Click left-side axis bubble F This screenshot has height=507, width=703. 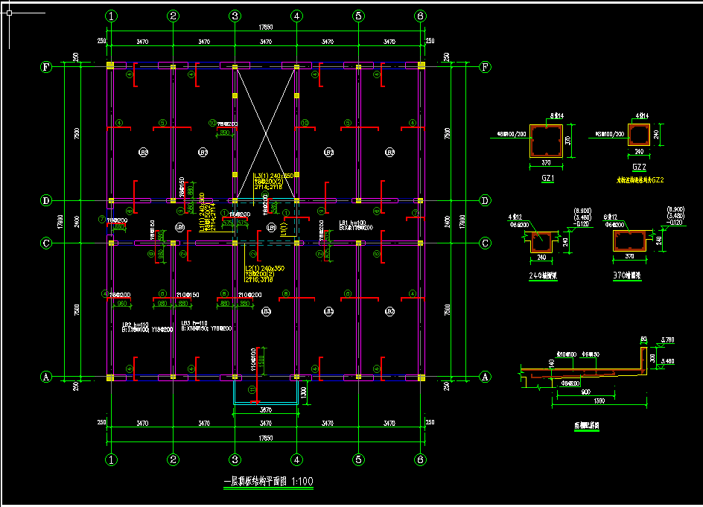tap(46, 67)
